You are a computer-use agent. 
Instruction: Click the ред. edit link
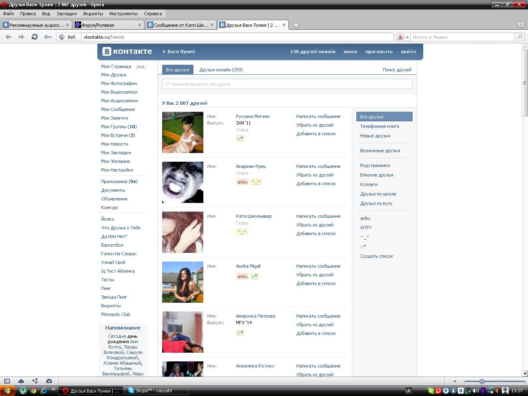click(141, 66)
